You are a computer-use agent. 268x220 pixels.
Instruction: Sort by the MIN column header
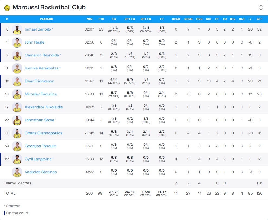tap(89, 19)
